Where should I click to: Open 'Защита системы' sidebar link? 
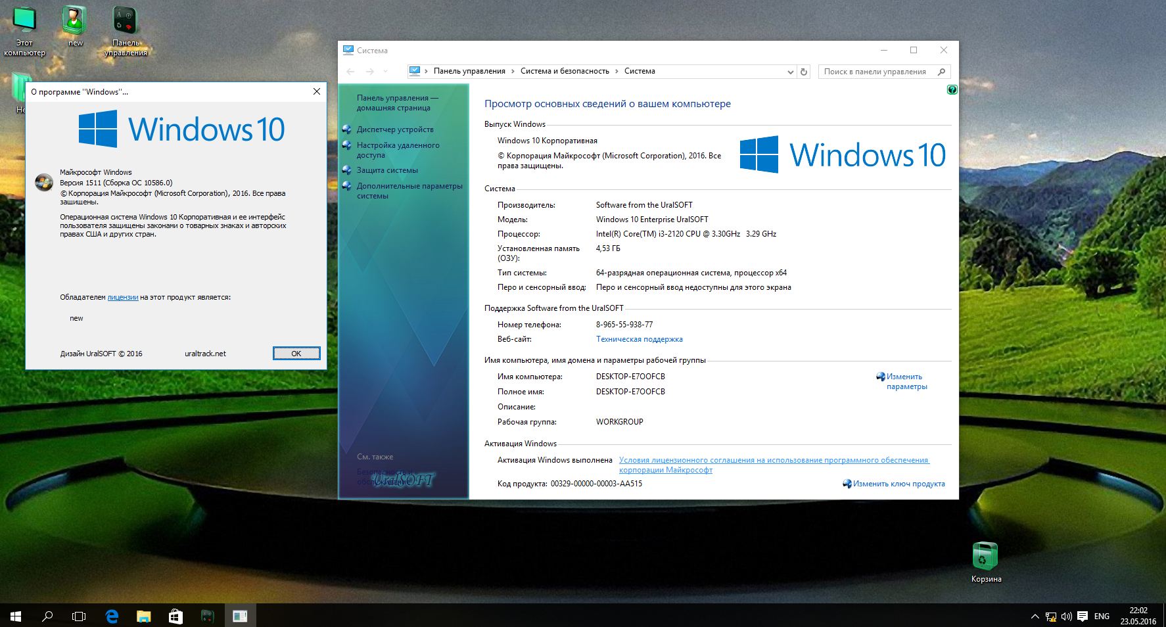[x=387, y=170]
